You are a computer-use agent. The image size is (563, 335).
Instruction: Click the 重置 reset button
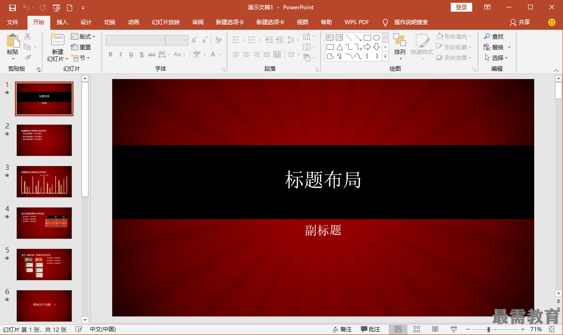[x=81, y=47]
